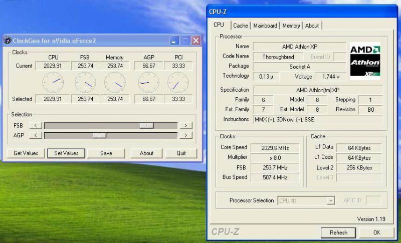Click the Current CPU value field
This screenshot has height=243, width=401.
(53, 66)
